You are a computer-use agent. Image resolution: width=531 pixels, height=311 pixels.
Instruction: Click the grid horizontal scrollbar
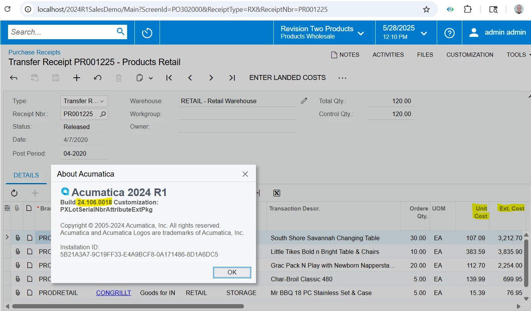[x=128, y=306]
